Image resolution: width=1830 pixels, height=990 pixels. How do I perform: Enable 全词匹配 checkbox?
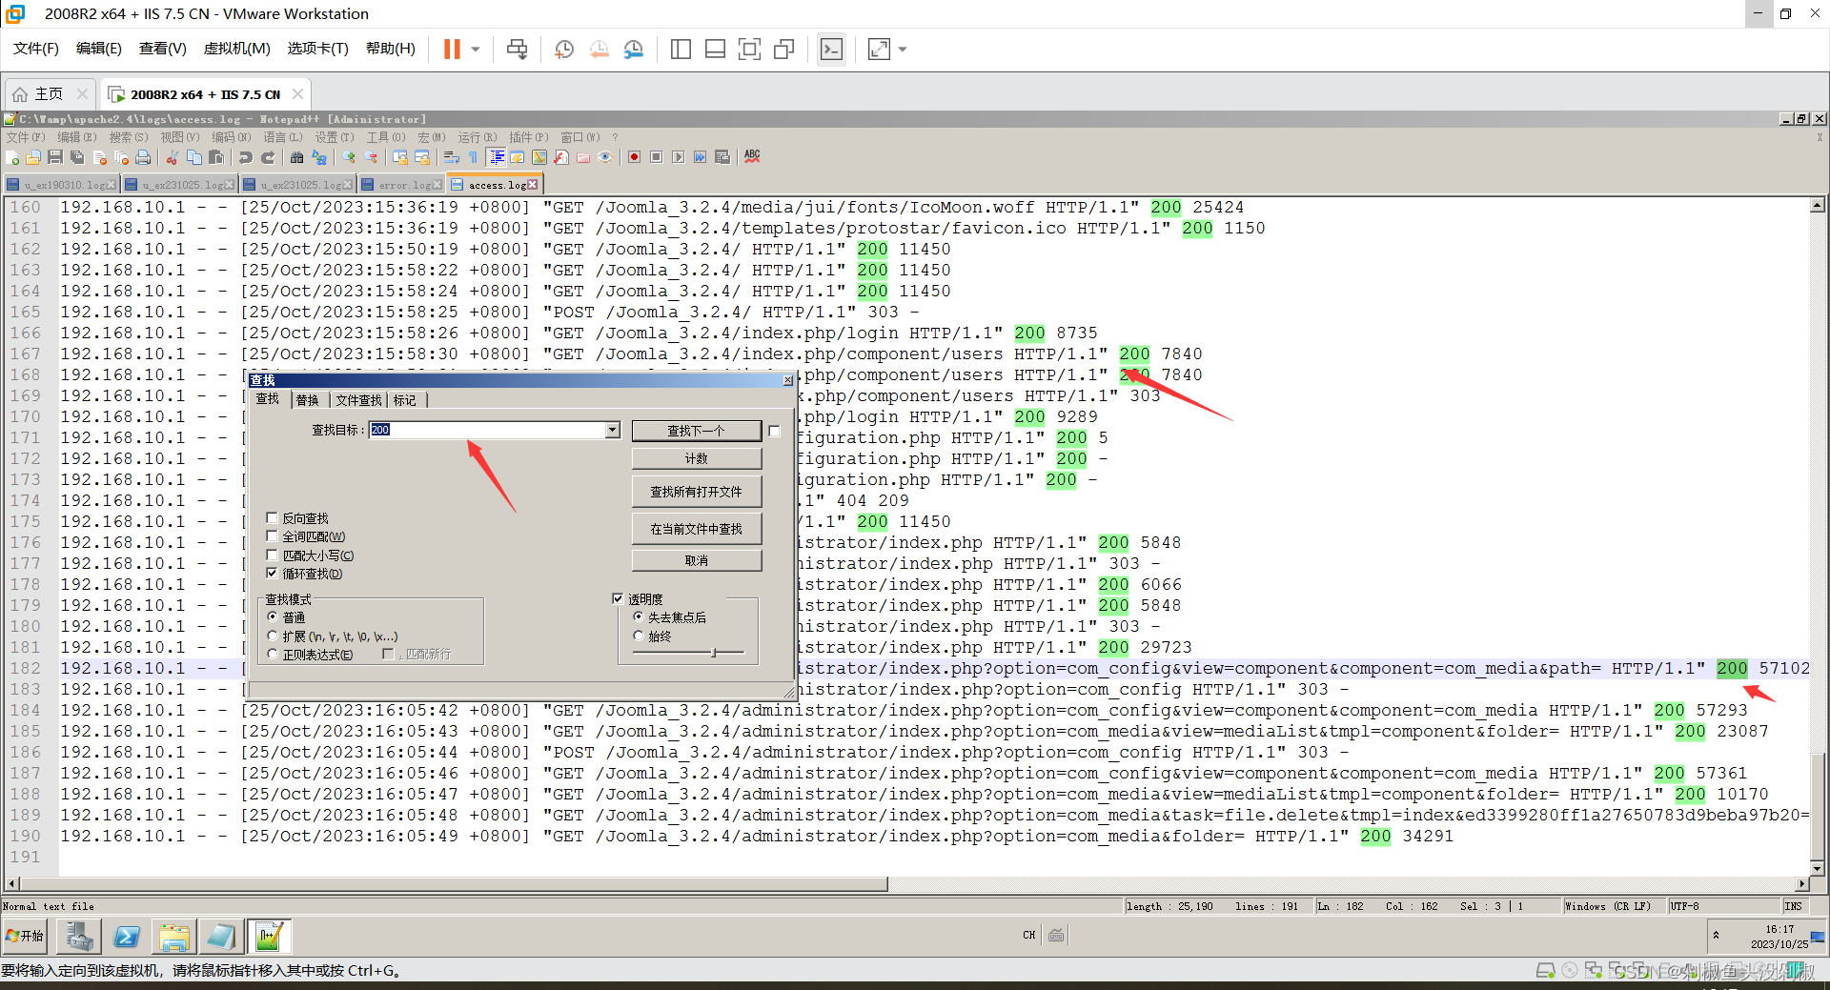coord(273,536)
